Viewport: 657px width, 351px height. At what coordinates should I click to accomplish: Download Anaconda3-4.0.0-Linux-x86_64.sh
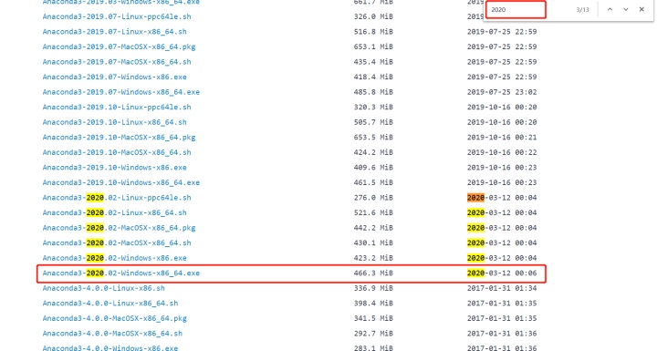[110, 304]
